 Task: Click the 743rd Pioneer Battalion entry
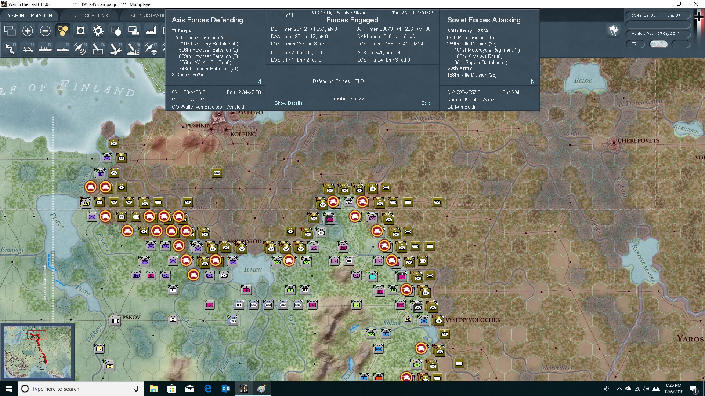coord(209,69)
